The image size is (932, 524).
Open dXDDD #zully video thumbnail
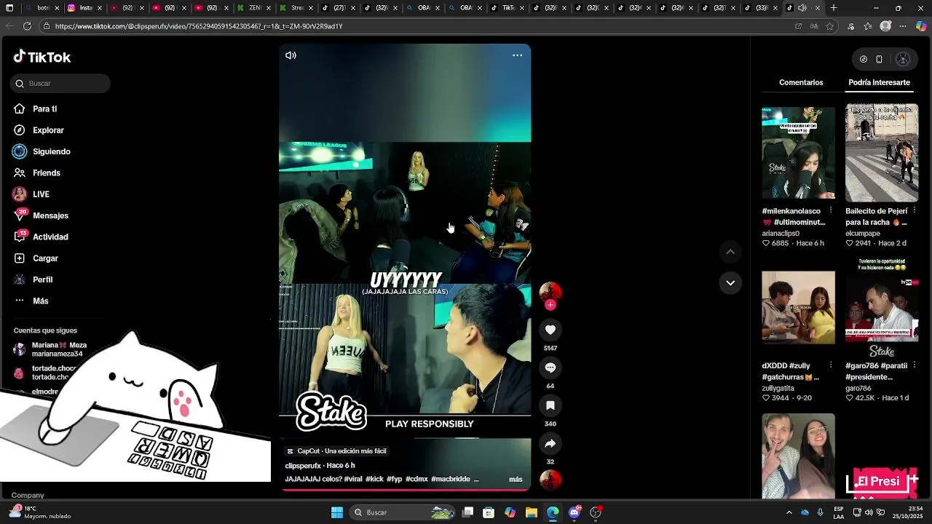click(x=798, y=308)
